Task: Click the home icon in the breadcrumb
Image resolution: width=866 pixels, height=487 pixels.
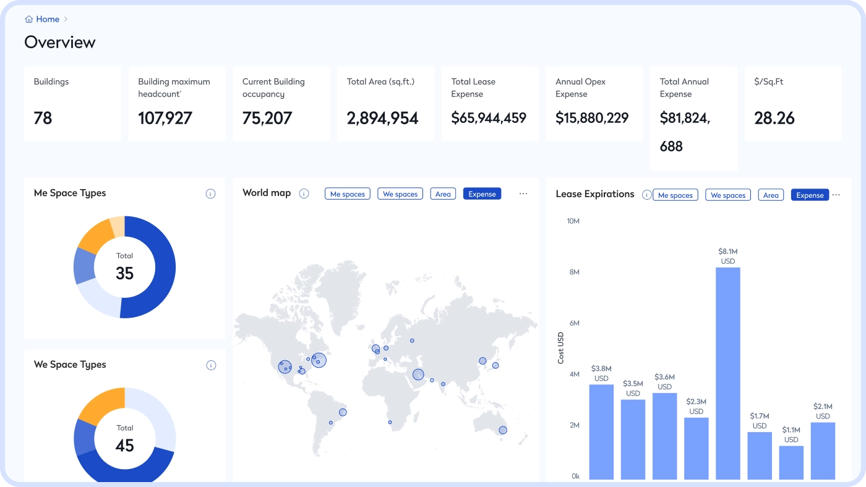Action: tap(28, 19)
